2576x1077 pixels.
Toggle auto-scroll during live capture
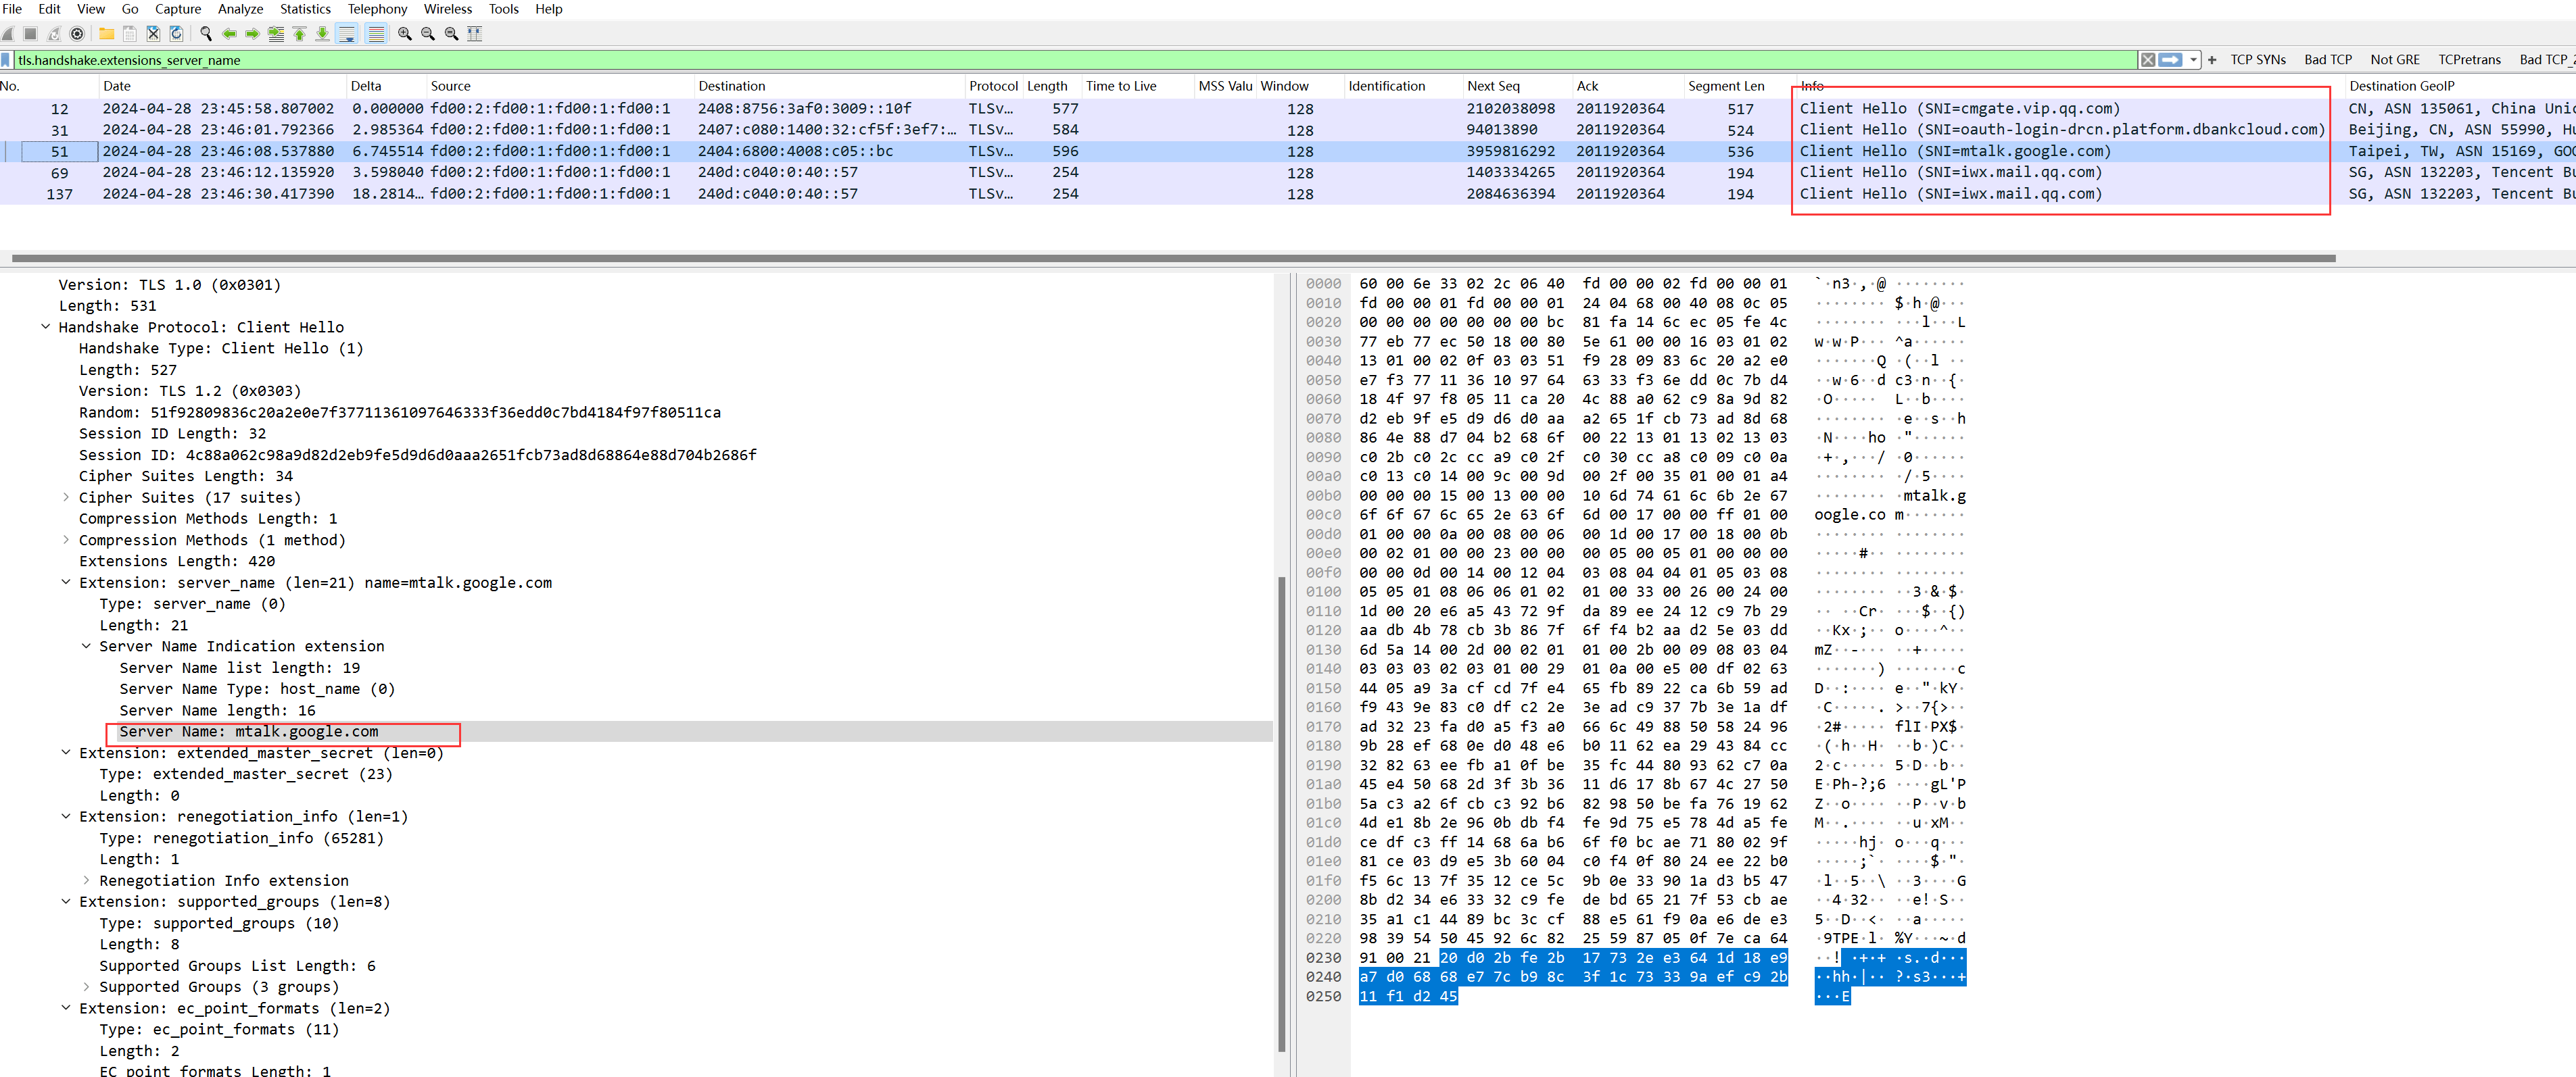tap(347, 33)
